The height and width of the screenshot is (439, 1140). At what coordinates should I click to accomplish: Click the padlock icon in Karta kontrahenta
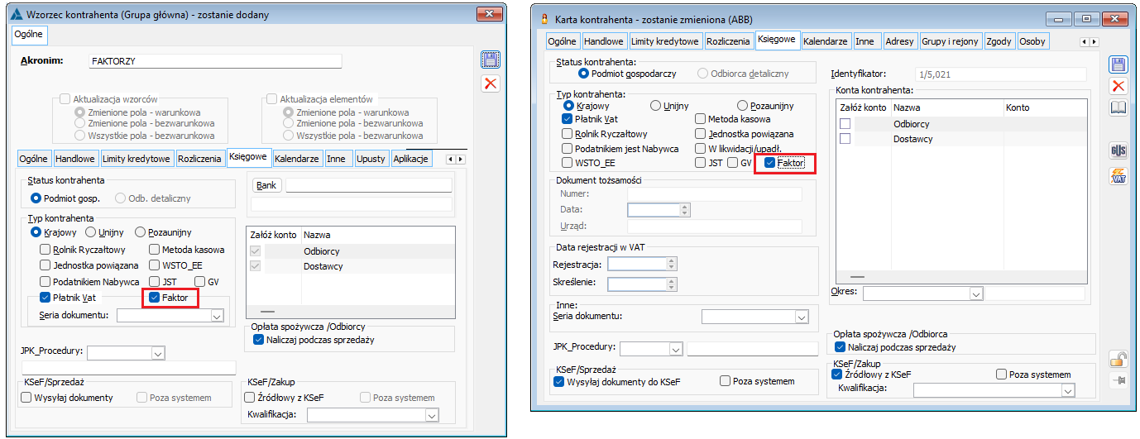(x=1118, y=359)
